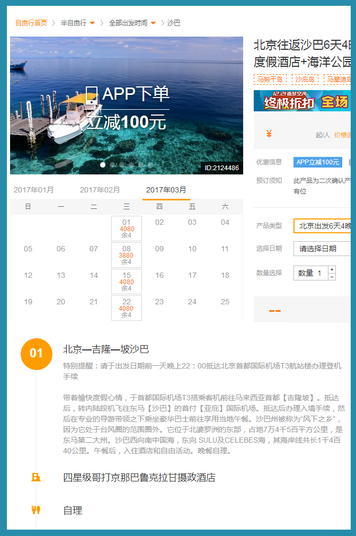Screen dimensions: 356x536
Task: Pick March 08 departure priced 3880
Action: click(x=126, y=255)
